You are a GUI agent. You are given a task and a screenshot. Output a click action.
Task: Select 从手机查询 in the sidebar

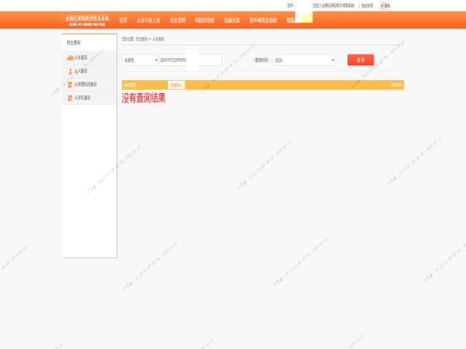tap(82, 98)
